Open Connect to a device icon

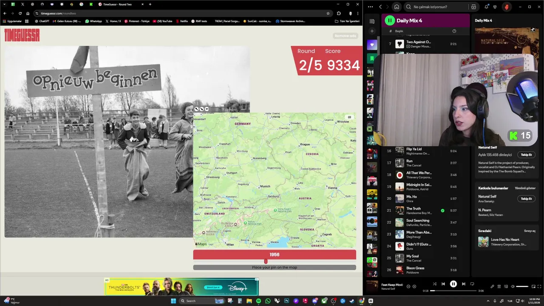tap(506, 286)
